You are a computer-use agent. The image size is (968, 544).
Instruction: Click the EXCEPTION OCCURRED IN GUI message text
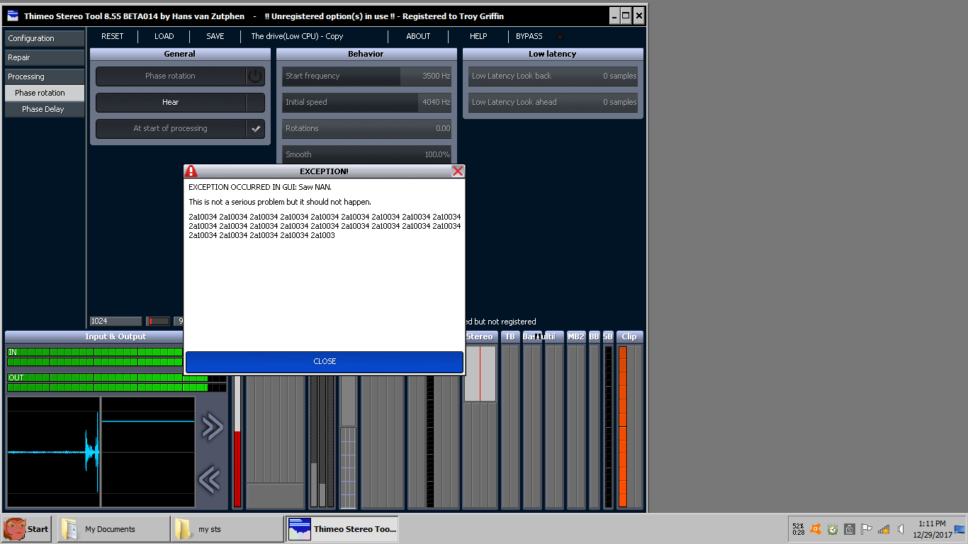click(260, 187)
